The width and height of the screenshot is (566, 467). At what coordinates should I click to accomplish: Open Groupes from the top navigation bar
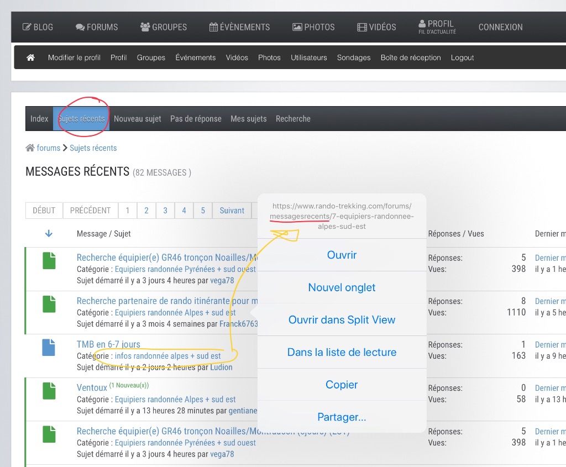164,27
